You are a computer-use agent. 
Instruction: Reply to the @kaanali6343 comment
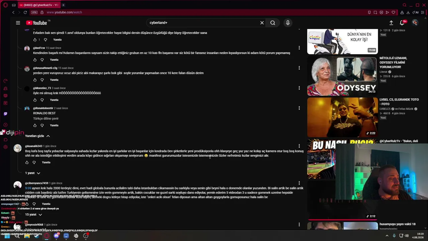(x=46, y=163)
